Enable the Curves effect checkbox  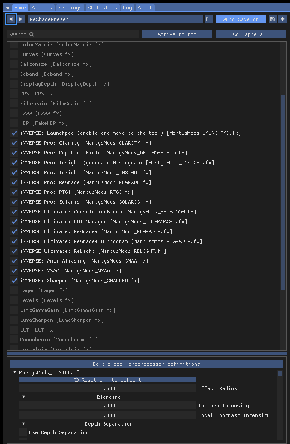14,54
